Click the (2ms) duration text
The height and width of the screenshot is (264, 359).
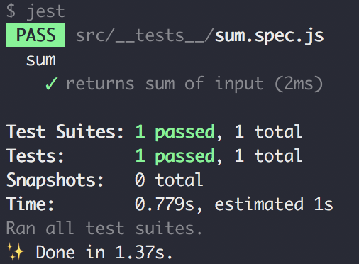(299, 84)
